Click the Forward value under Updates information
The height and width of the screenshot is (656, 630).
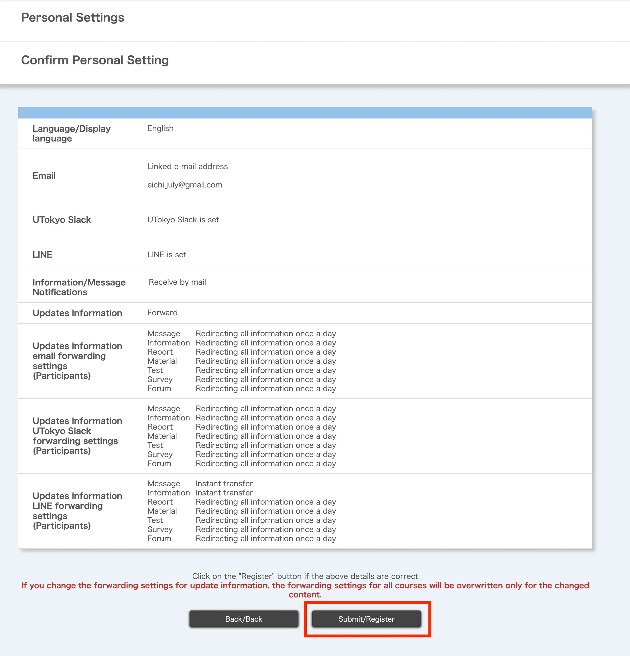click(x=162, y=313)
